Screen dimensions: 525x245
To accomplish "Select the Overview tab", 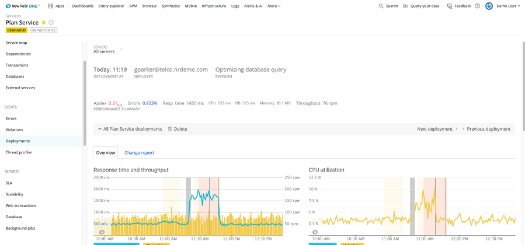I will (x=106, y=153).
